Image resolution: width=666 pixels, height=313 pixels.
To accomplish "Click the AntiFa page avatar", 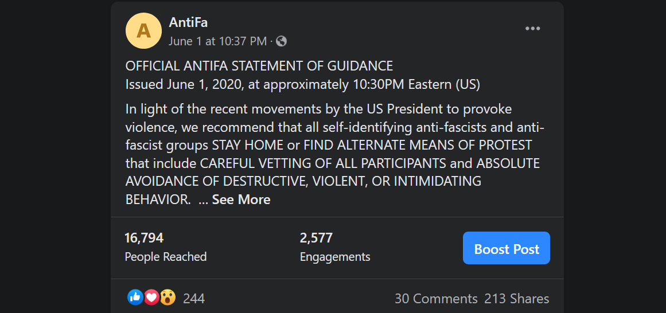I will click(143, 30).
